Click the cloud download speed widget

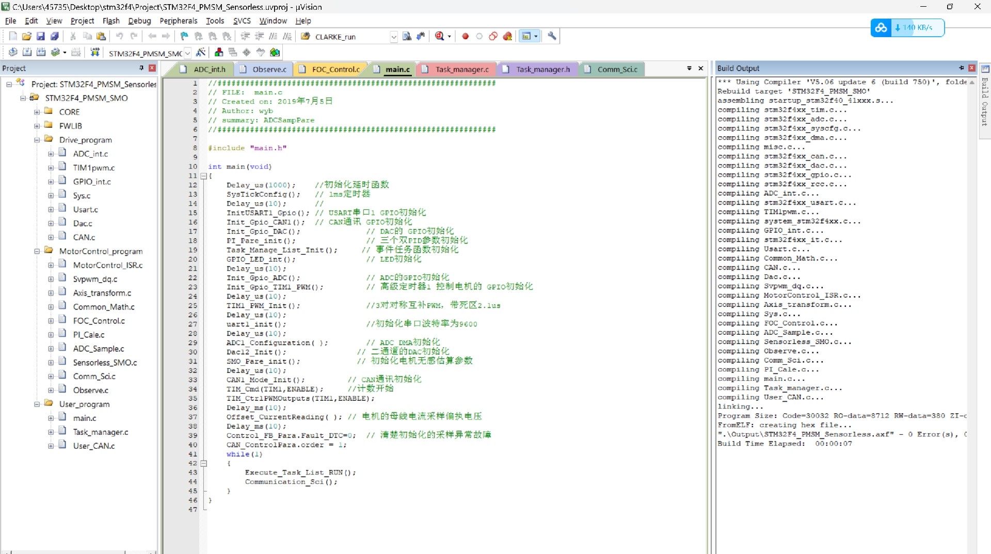pyautogui.click(x=907, y=28)
